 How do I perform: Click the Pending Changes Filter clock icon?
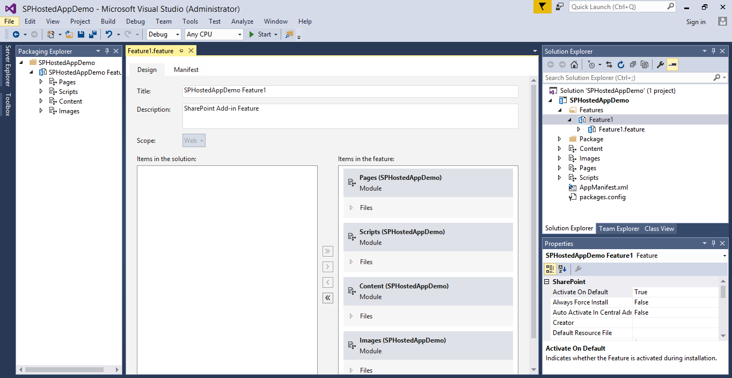click(x=591, y=64)
